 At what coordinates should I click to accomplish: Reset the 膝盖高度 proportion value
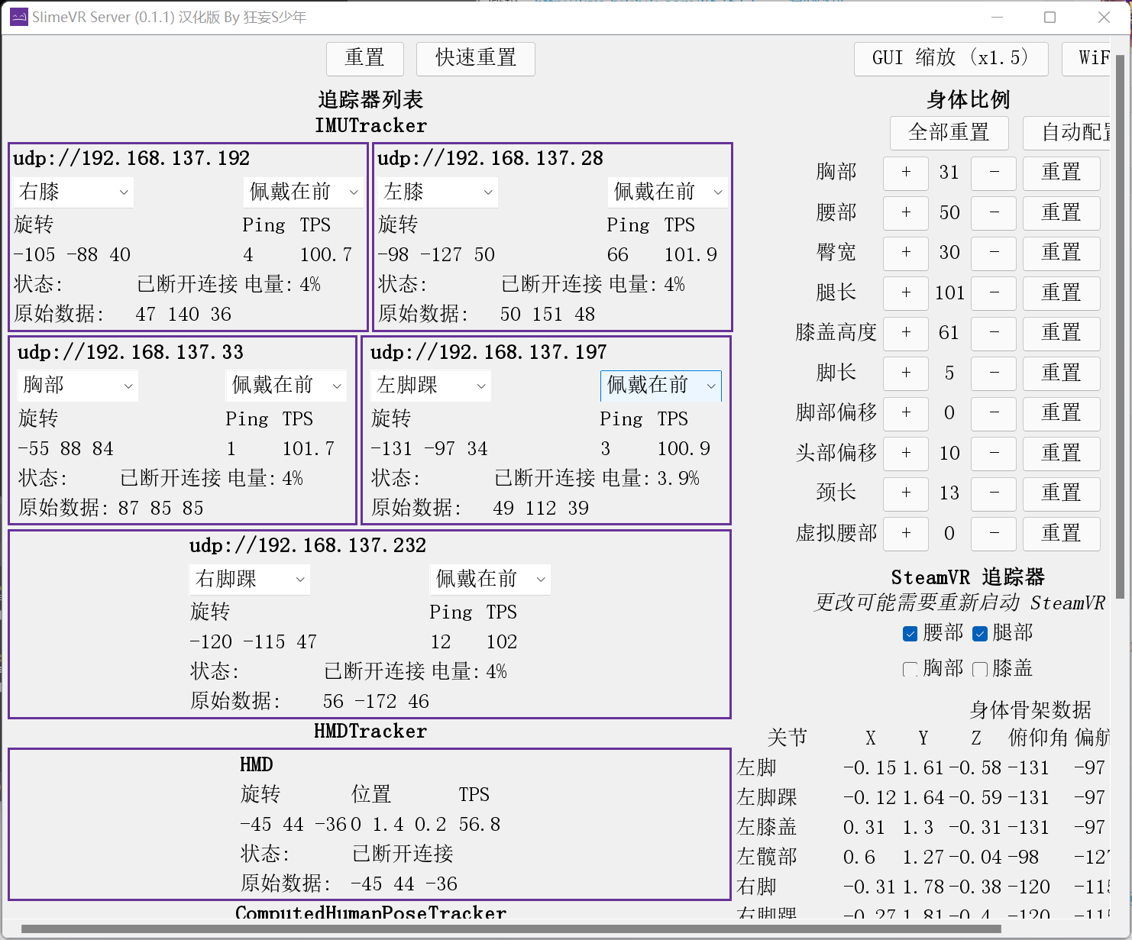point(1062,333)
